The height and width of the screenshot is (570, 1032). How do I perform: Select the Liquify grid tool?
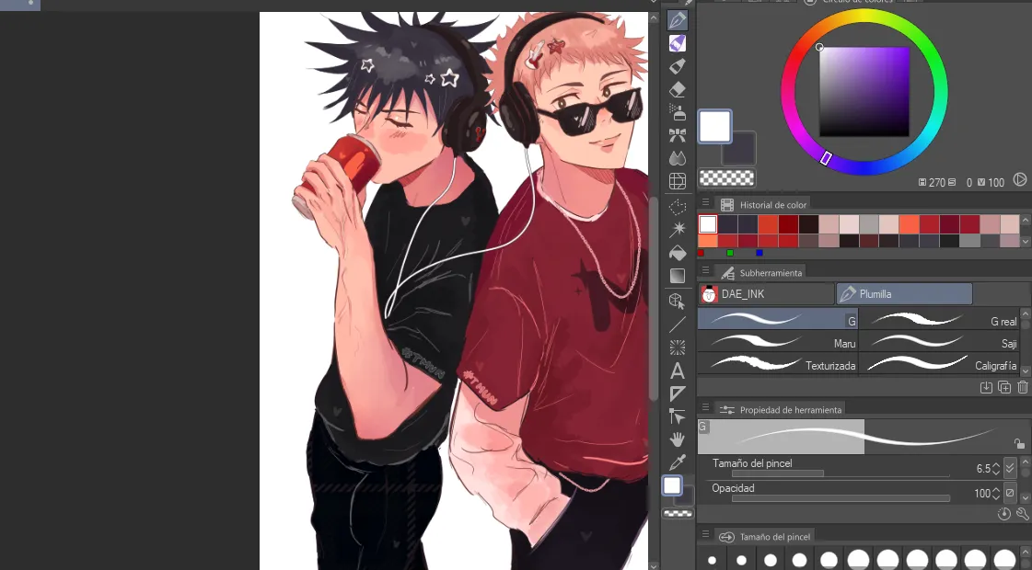point(678,181)
